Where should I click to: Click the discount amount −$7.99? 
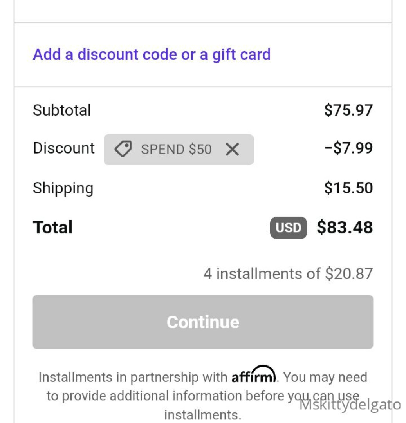[348, 148]
